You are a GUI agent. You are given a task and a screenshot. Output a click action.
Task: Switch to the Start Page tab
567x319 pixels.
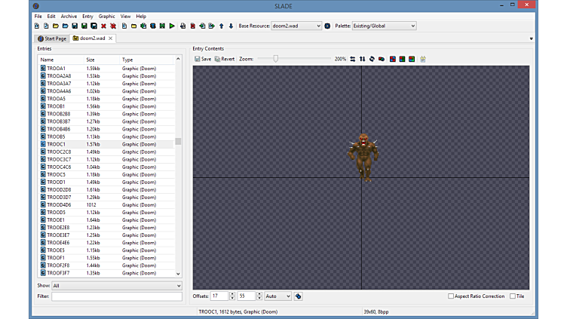(52, 38)
